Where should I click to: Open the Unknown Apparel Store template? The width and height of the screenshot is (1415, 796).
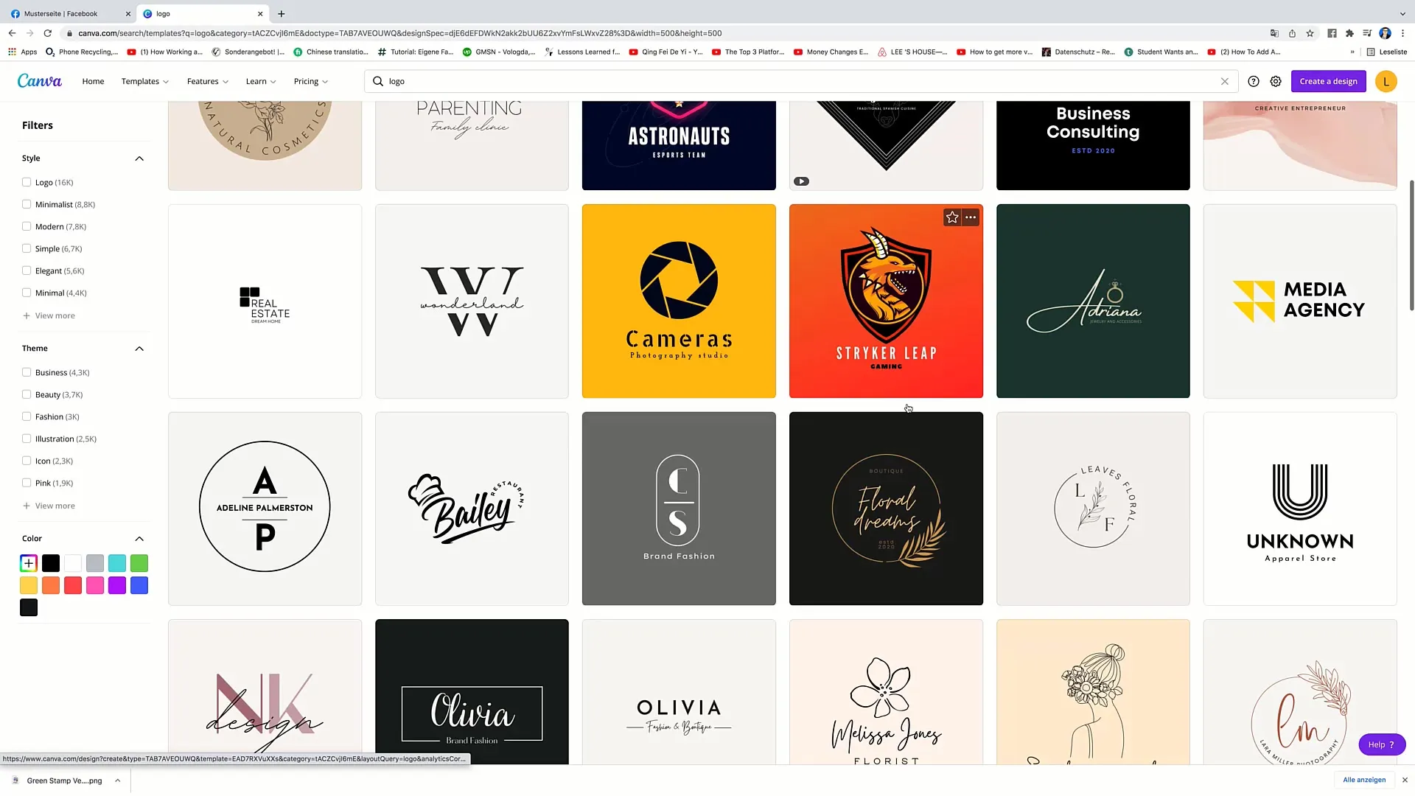click(x=1300, y=509)
